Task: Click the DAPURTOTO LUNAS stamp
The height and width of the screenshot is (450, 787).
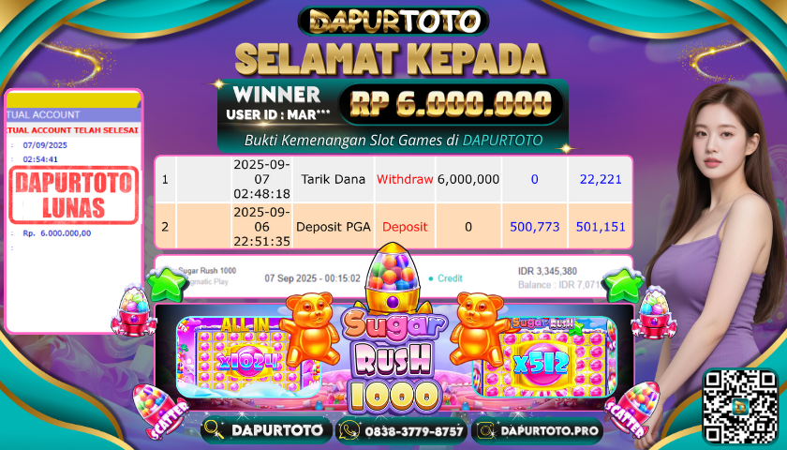Action: [x=74, y=195]
